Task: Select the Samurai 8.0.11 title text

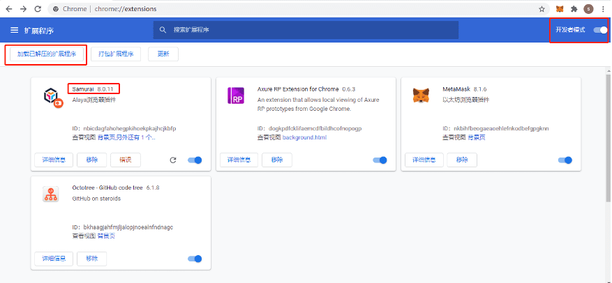Action: pyautogui.click(x=93, y=89)
